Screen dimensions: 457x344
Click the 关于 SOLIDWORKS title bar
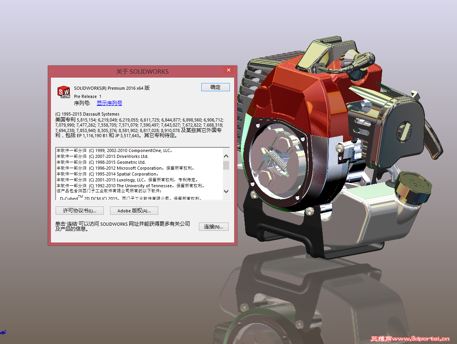[142, 71]
